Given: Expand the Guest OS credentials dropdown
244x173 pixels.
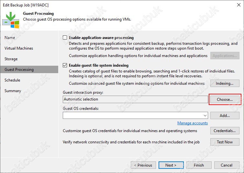Looking at the screenshot, I should click(x=205, y=116).
